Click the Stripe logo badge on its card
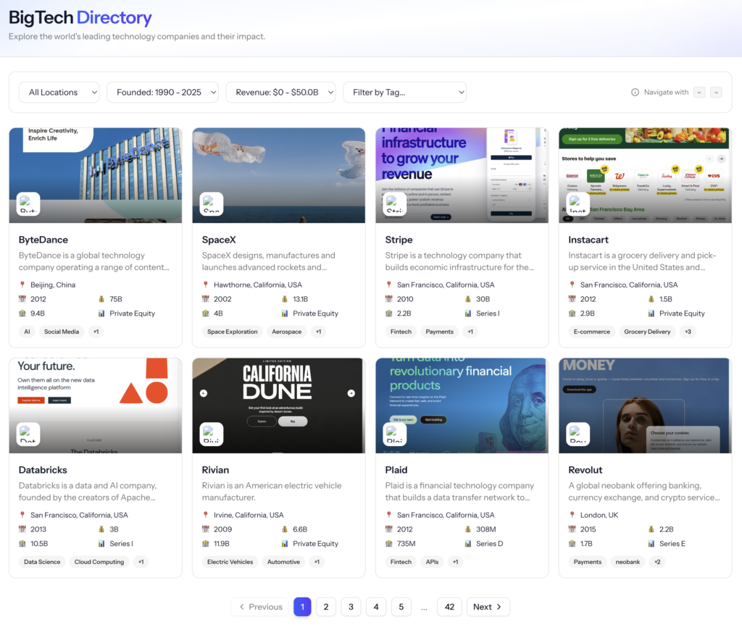Image resolution: width=742 pixels, height=627 pixels. [x=395, y=204]
